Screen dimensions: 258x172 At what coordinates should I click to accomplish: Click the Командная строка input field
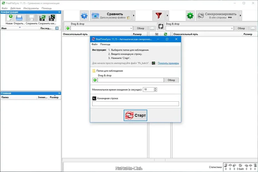point(135,104)
